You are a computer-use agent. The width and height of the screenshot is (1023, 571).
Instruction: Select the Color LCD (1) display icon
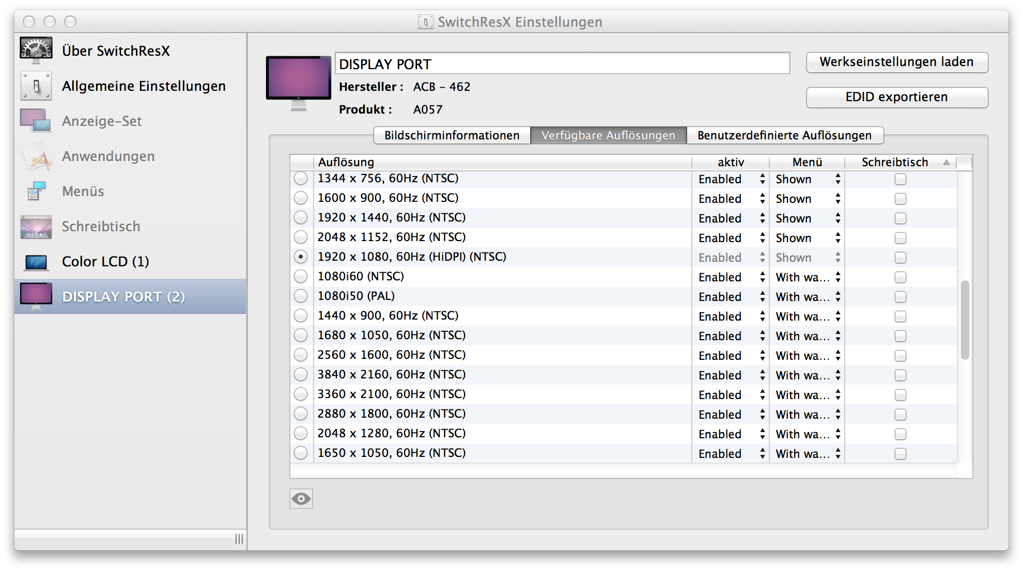tap(36, 262)
